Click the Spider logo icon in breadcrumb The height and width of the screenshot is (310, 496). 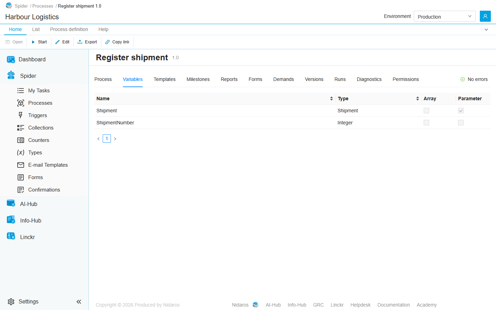[9, 6]
